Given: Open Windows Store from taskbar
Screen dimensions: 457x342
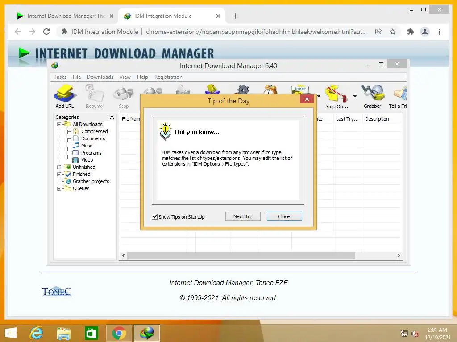Looking at the screenshot, I should (x=91, y=333).
